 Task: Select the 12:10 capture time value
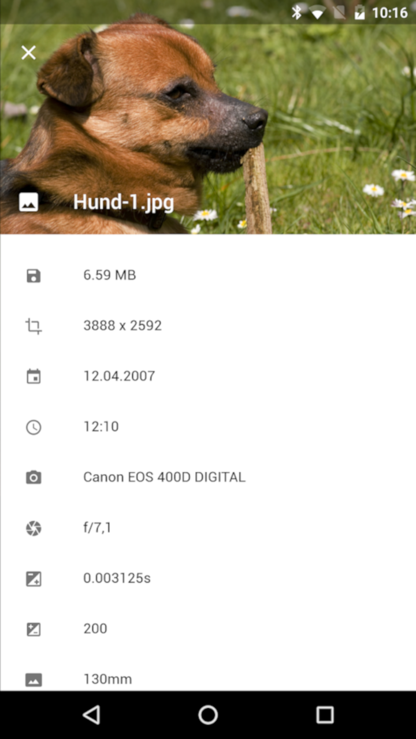pyautogui.click(x=101, y=427)
